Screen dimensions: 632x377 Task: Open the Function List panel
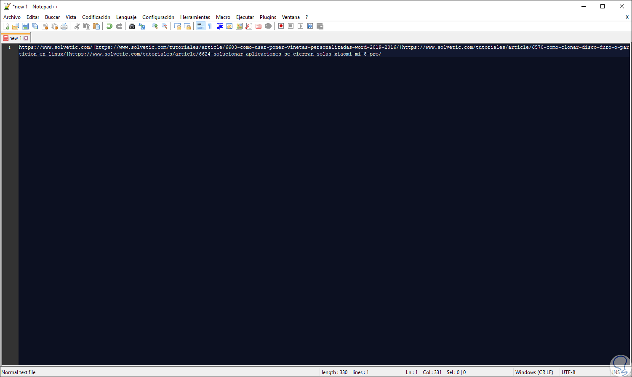coord(249,26)
